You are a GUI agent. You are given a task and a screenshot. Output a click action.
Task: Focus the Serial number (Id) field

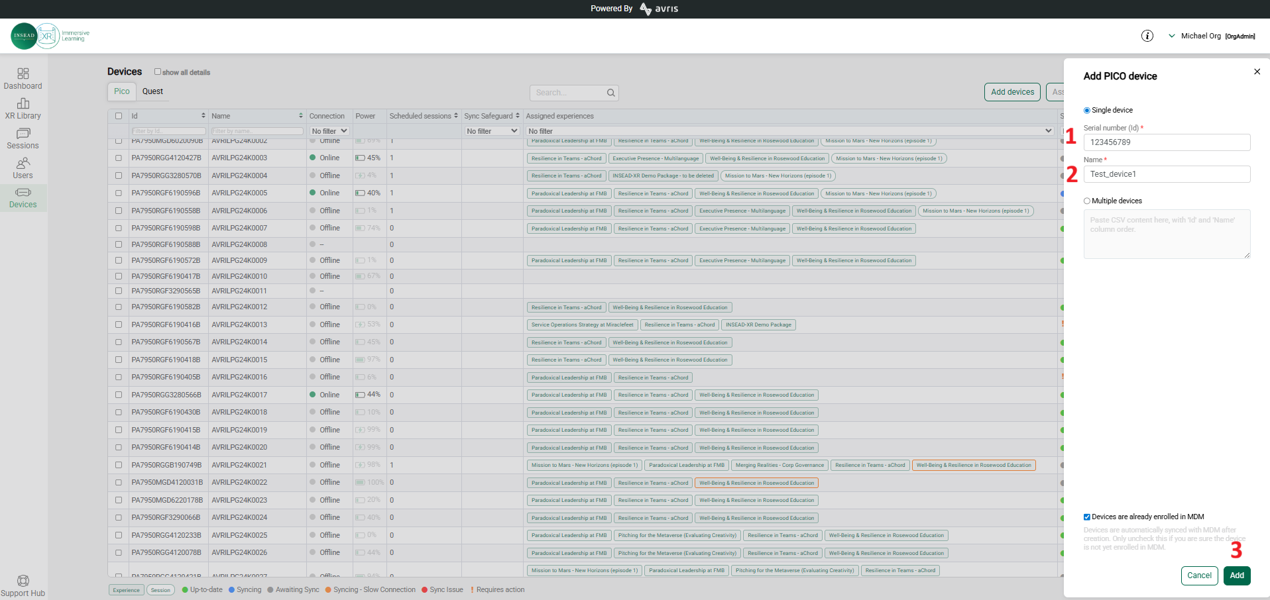click(1167, 142)
